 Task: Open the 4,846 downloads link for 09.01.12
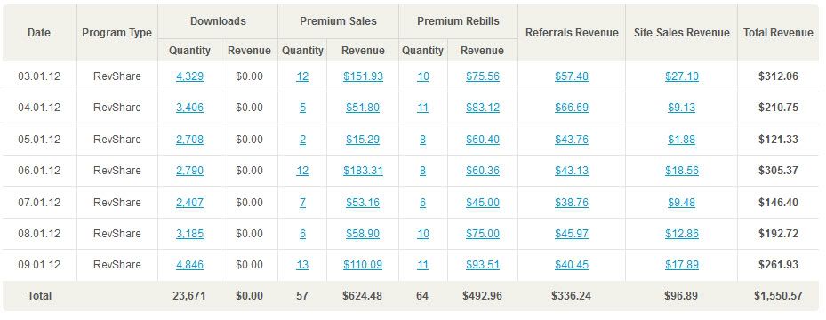click(x=189, y=265)
